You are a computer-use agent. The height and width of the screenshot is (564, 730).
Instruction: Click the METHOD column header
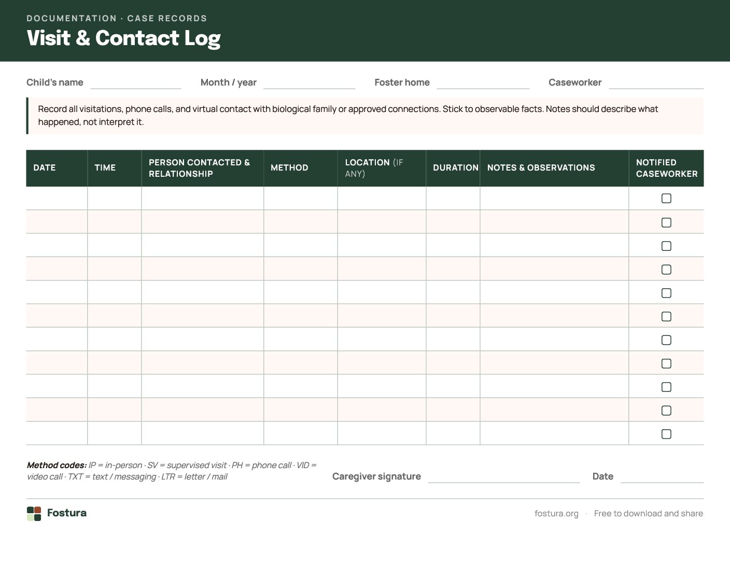[x=301, y=168]
